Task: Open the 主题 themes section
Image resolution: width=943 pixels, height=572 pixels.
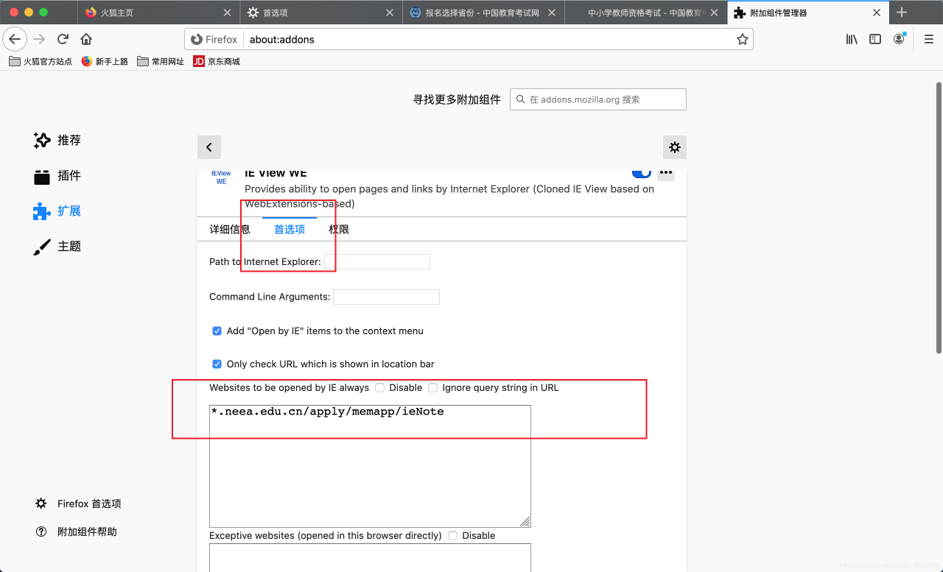Action: 57,246
